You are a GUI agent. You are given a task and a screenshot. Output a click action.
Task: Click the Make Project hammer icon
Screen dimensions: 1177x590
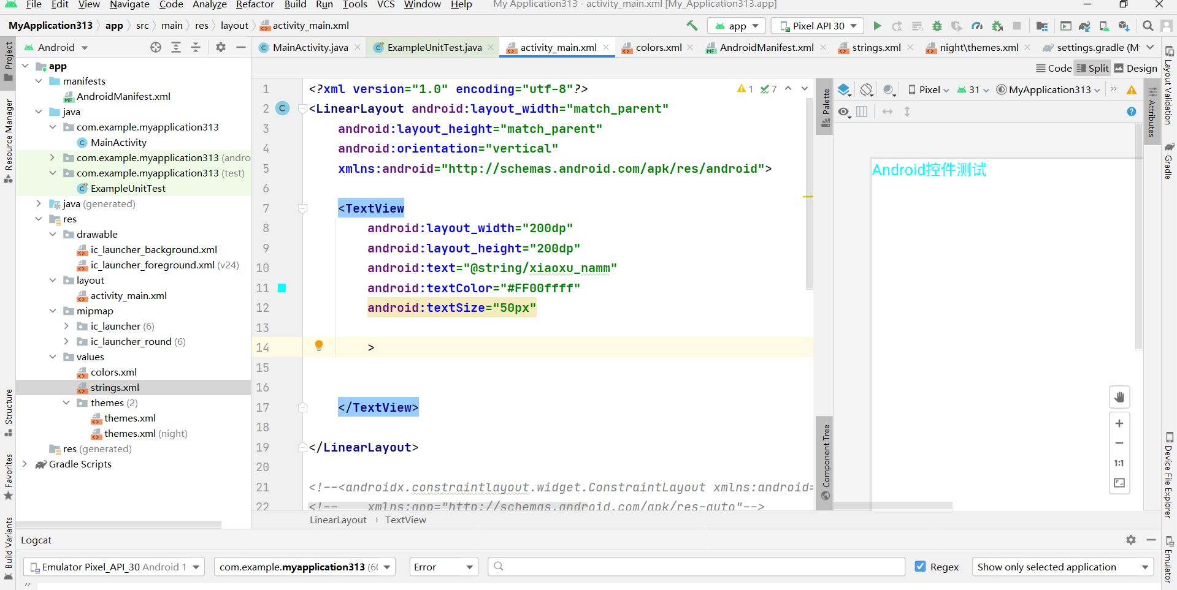click(x=692, y=26)
